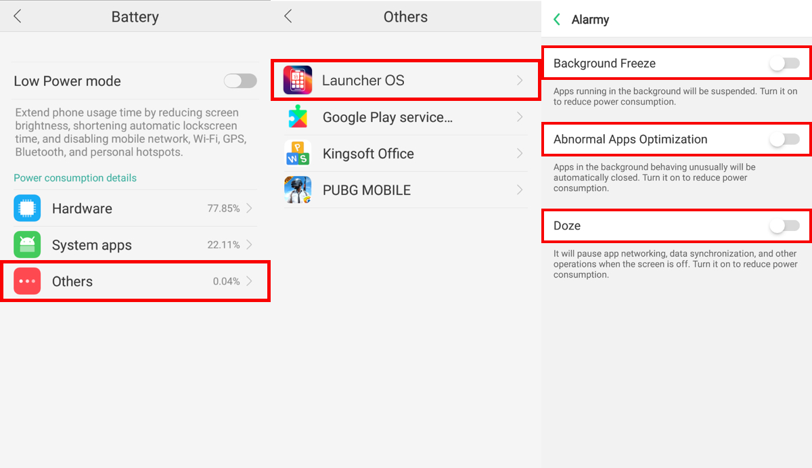Tap the Google Play services puzzle icon

[298, 117]
